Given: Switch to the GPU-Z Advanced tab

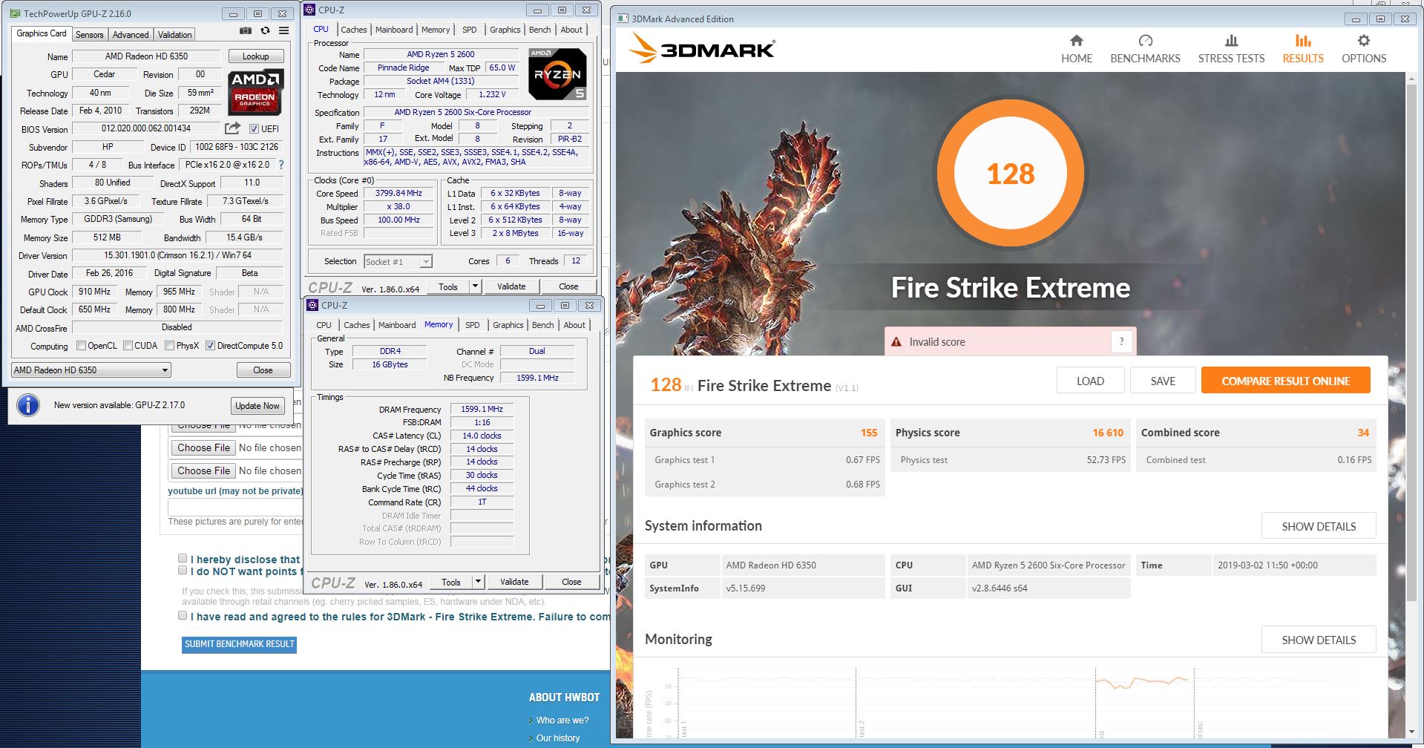Looking at the screenshot, I should [x=131, y=35].
